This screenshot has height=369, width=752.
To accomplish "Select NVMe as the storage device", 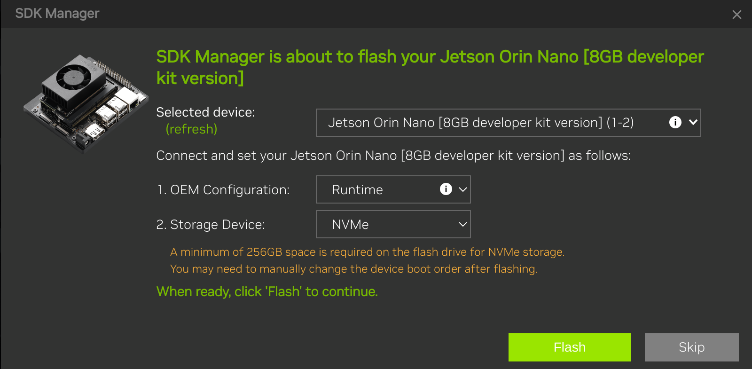I will pos(350,224).
